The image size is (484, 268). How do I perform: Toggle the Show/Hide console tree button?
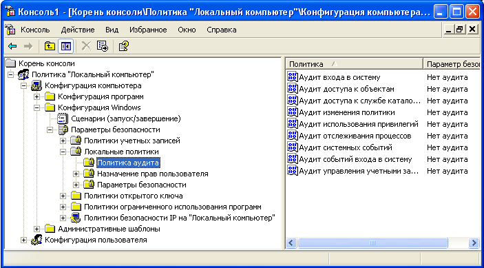point(65,46)
